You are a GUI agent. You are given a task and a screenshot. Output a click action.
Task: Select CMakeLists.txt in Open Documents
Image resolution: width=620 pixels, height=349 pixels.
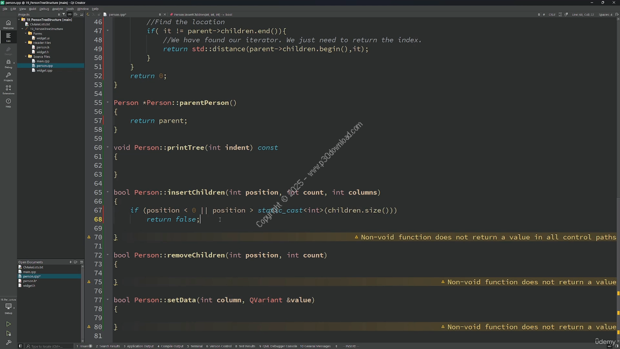[33, 267]
